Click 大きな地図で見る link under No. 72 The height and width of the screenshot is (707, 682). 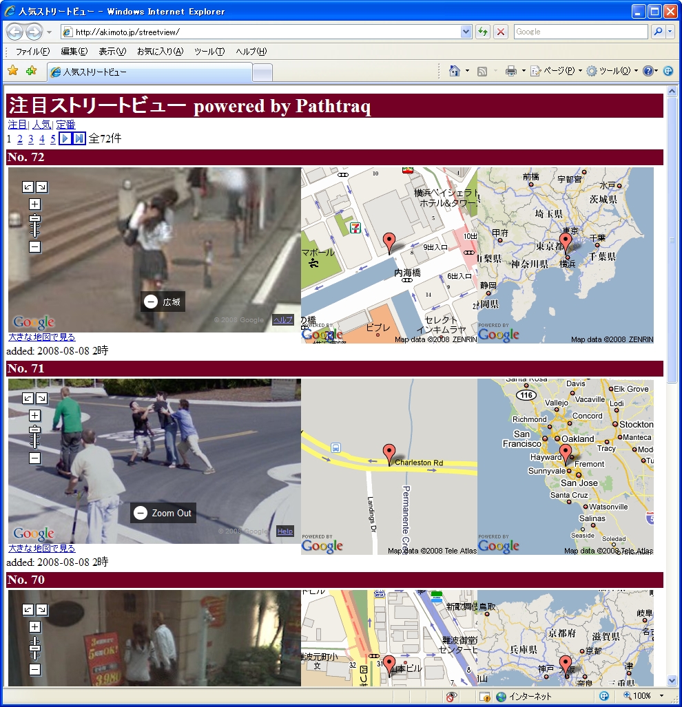click(42, 337)
